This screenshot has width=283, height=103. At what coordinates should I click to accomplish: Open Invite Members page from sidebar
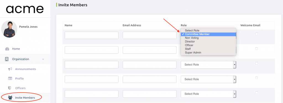point(25,98)
